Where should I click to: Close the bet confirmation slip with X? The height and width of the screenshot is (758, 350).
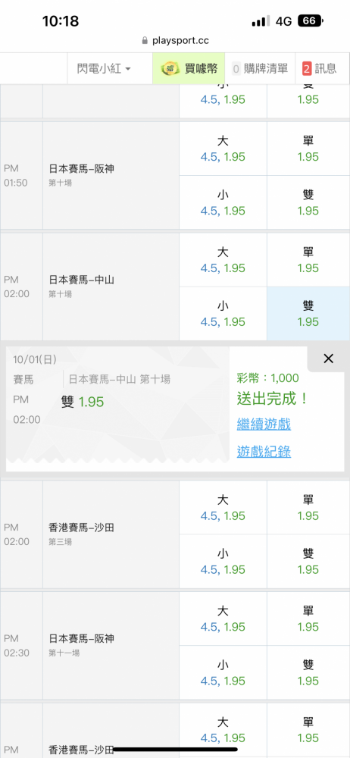(x=329, y=359)
